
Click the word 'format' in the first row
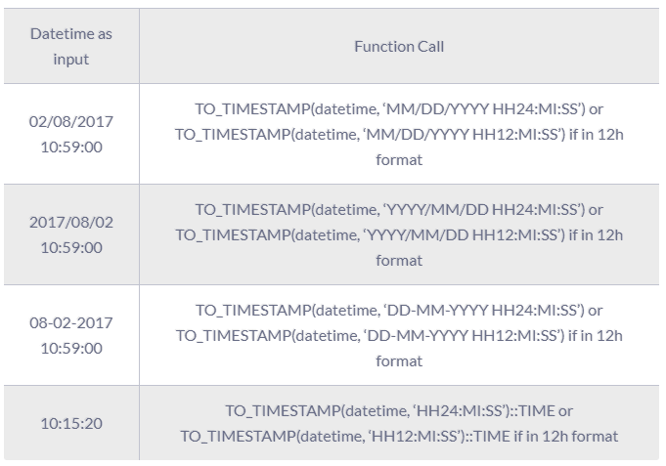coord(399,160)
